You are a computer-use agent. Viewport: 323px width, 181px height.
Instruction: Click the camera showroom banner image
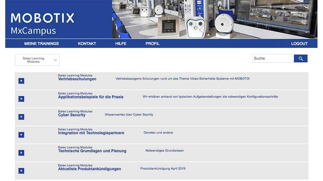point(215,19)
